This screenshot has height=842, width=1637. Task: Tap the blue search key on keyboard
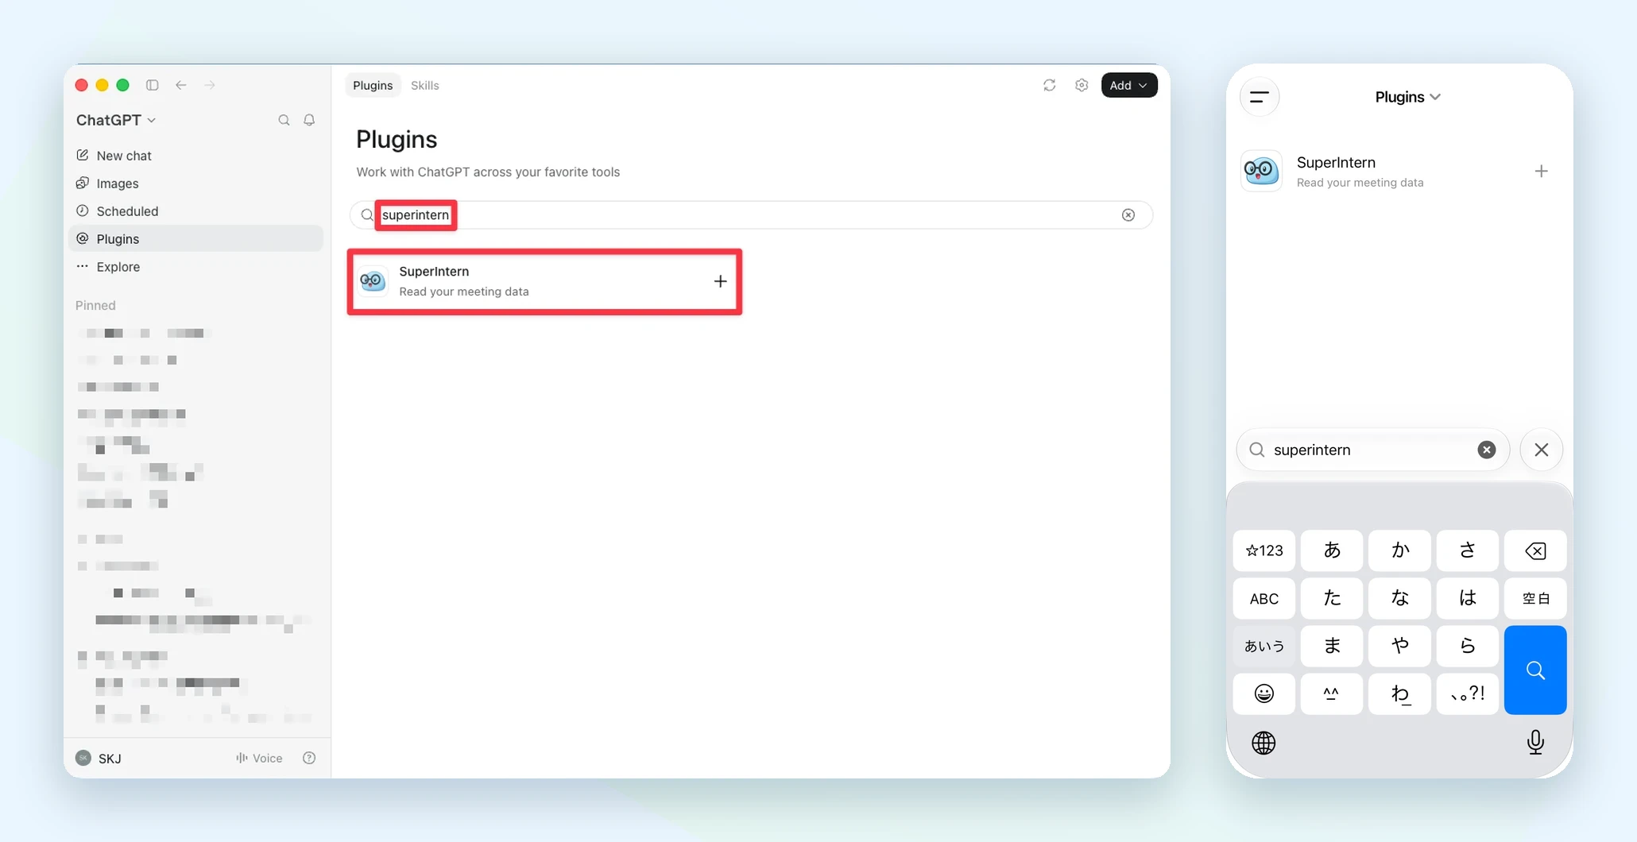point(1535,670)
